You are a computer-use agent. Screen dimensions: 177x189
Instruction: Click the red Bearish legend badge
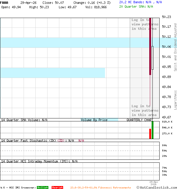click(x=57, y=188)
